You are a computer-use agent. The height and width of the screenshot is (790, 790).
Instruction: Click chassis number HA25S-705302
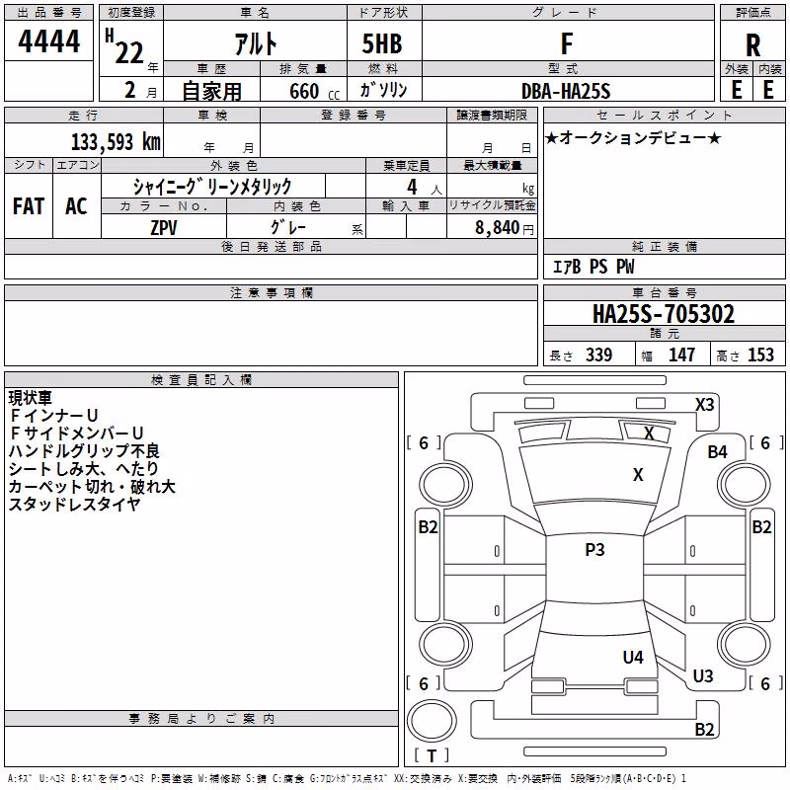(x=664, y=313)
